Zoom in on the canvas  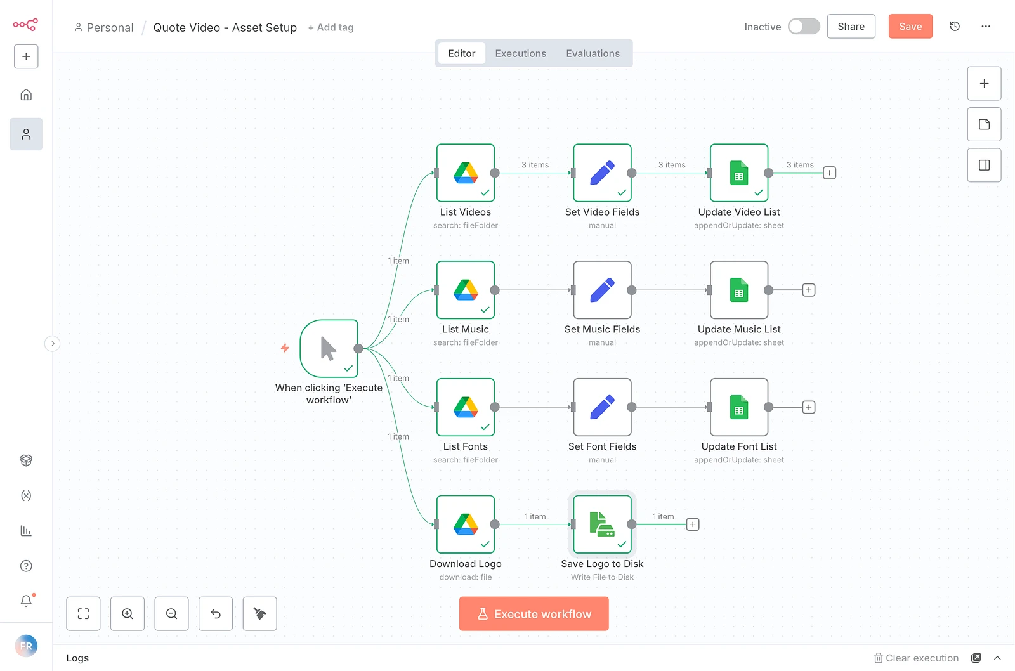click(x=128, y=613)
